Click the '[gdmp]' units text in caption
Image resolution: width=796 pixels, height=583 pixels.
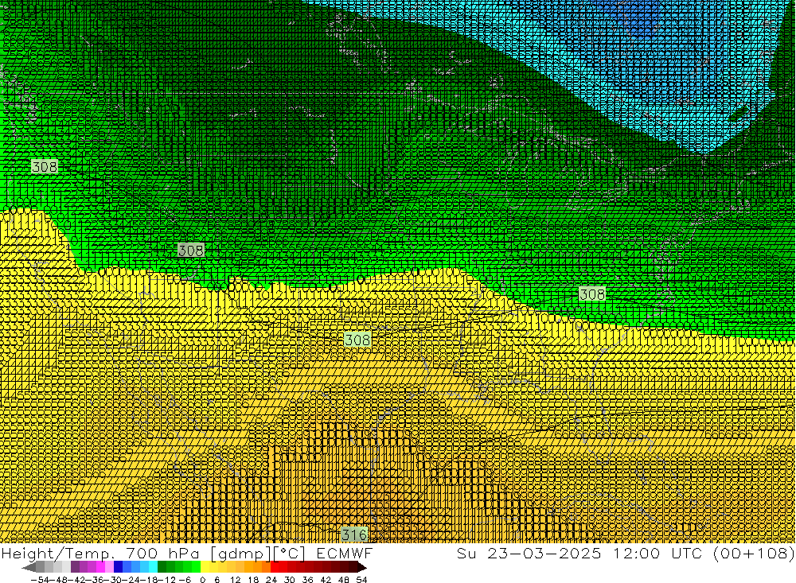click(x=241, y=554)
